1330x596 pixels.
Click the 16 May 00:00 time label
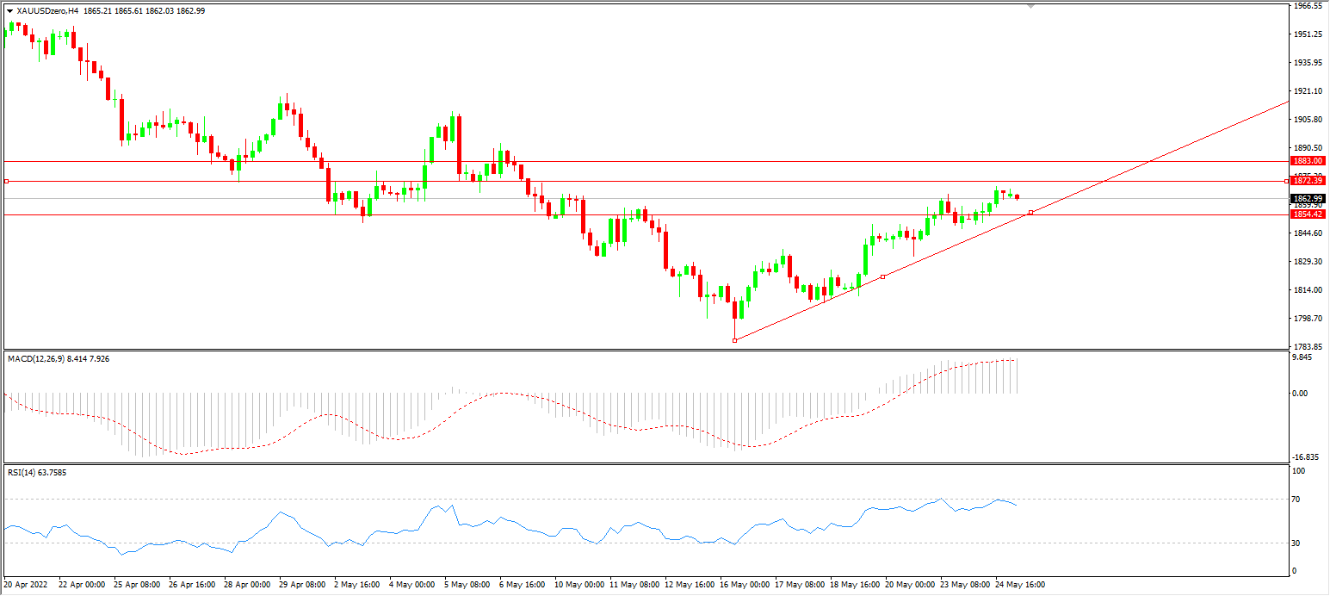(744, 584)
